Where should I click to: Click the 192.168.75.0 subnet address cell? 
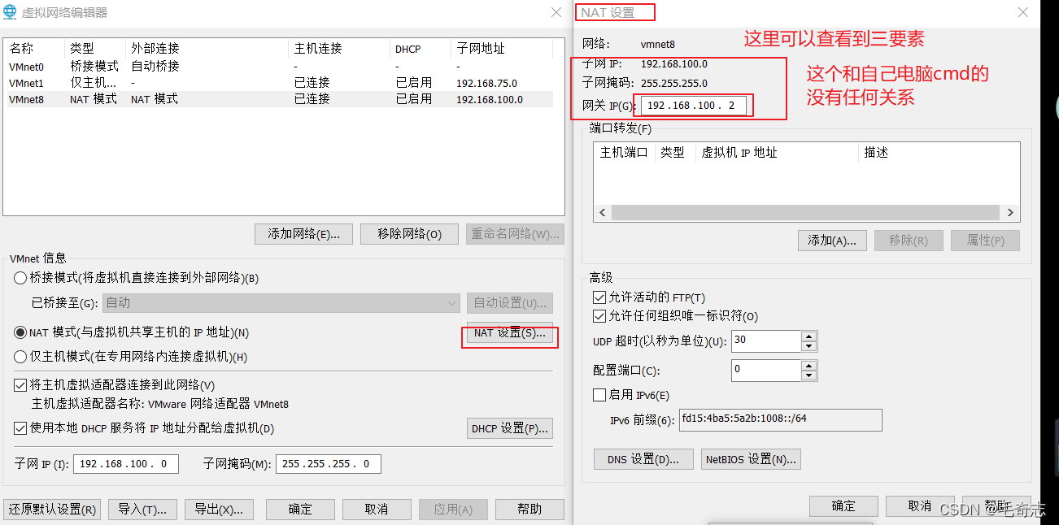click(486, 83)
